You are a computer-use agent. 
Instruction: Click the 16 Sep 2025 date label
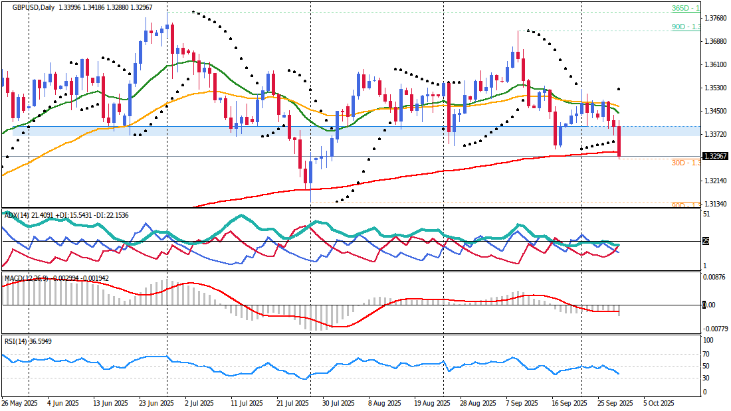570,403
